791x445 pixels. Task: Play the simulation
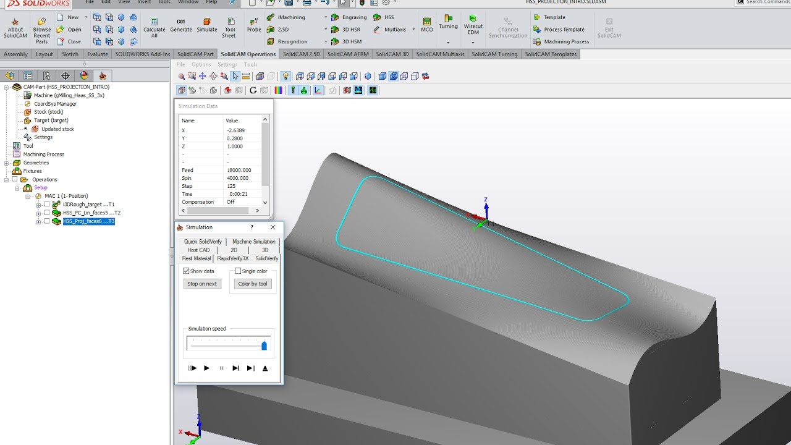(206, 368)
